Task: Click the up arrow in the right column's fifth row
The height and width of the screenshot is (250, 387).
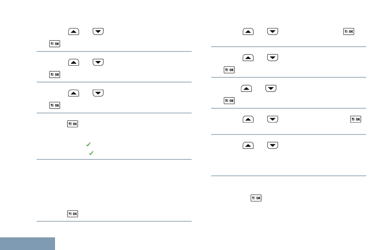Action: pyautogui.click(x=248, y=146)
